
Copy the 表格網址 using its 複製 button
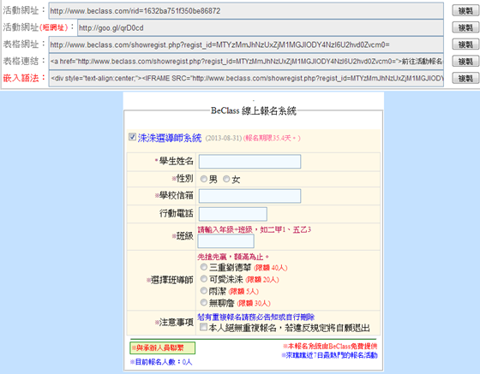click(x=465, y=45)
